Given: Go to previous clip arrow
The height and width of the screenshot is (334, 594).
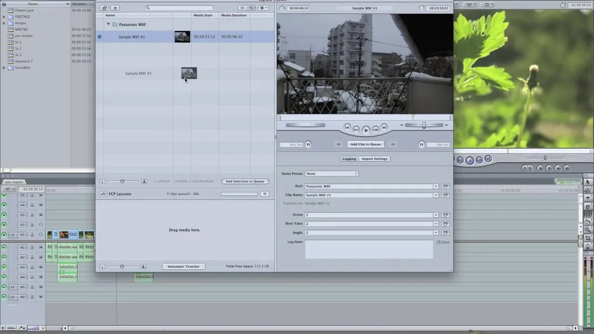Looking at the screenshot, I should 339,144.
